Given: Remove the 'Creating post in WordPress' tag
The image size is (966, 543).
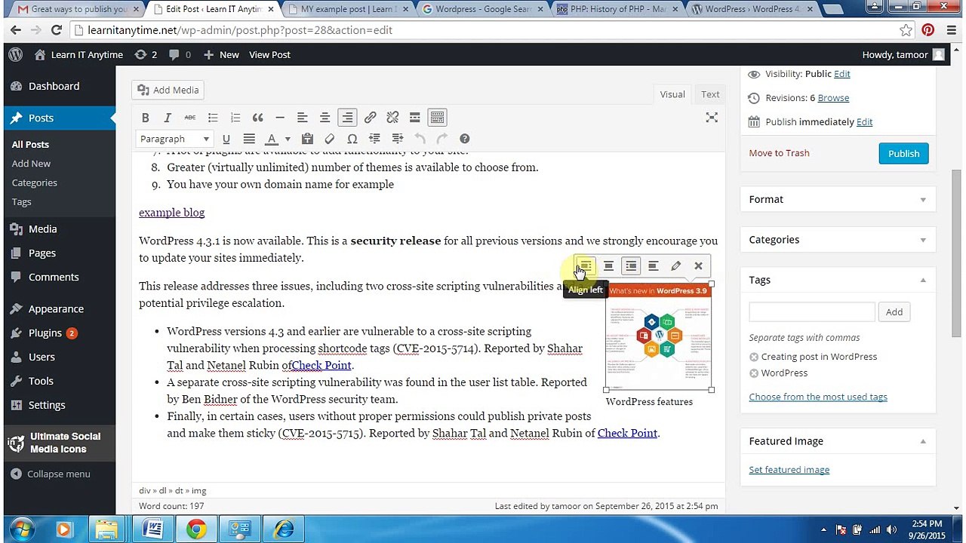Looking at the screenshot, I should (x=754, y=357).
